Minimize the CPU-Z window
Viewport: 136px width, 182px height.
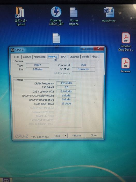coord(84,49)
